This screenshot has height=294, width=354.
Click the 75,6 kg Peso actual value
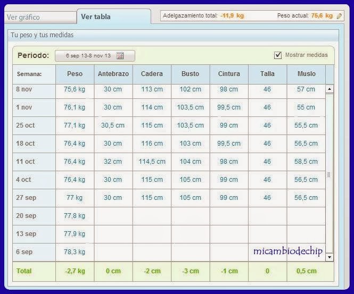coord(322,16)
